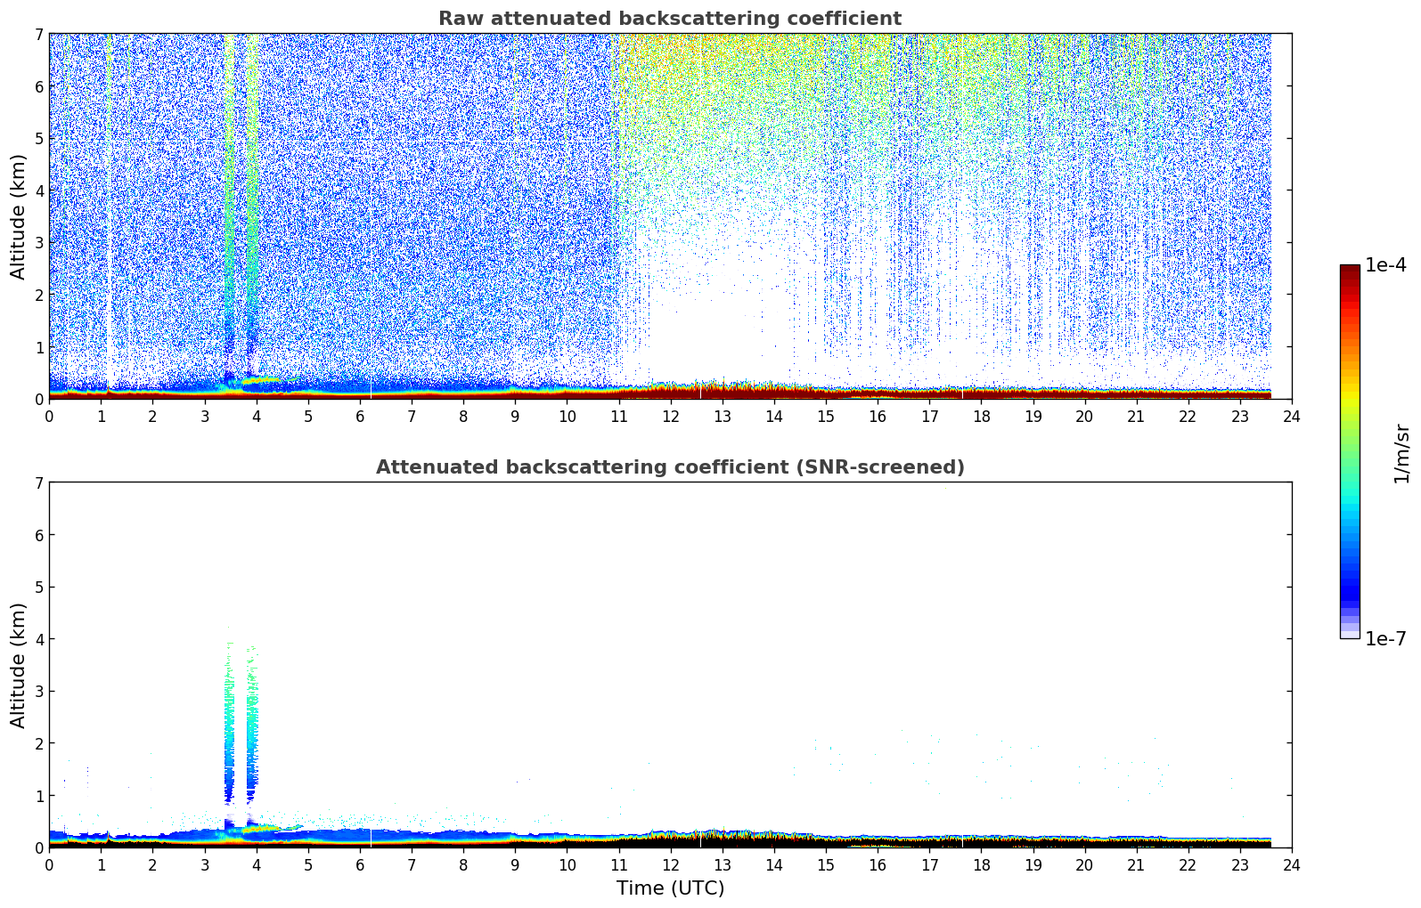
Task: Click altitude tick "3" on the lower plot
Action: point(39,691)
